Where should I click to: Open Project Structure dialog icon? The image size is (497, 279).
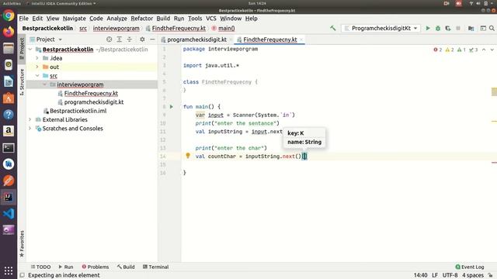(471, 28)
